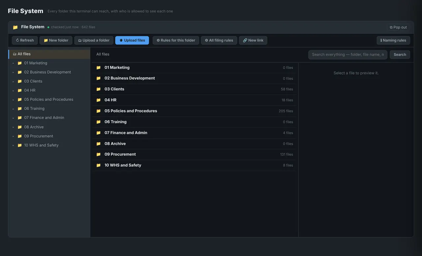Select 02 Business Development in sidebar tree

point(49,72)
